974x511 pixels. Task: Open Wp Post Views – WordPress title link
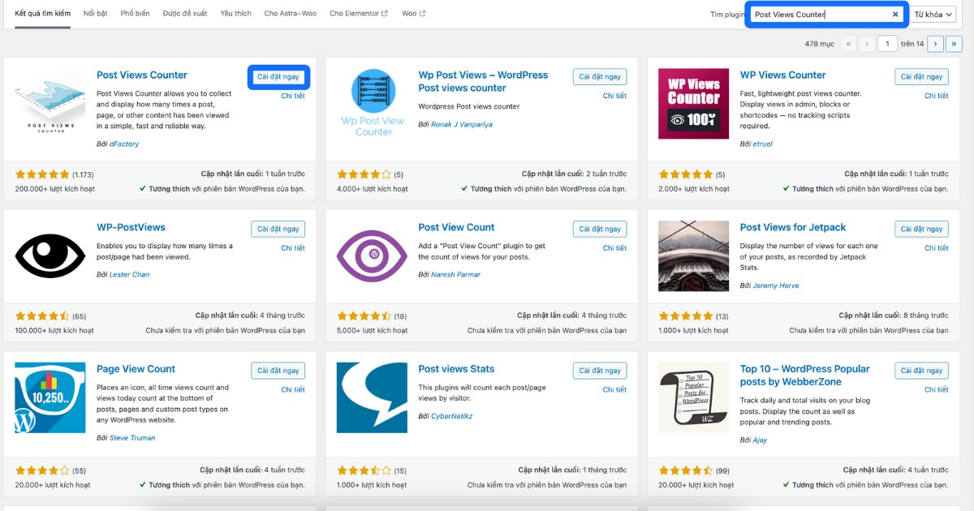(484, 81)
